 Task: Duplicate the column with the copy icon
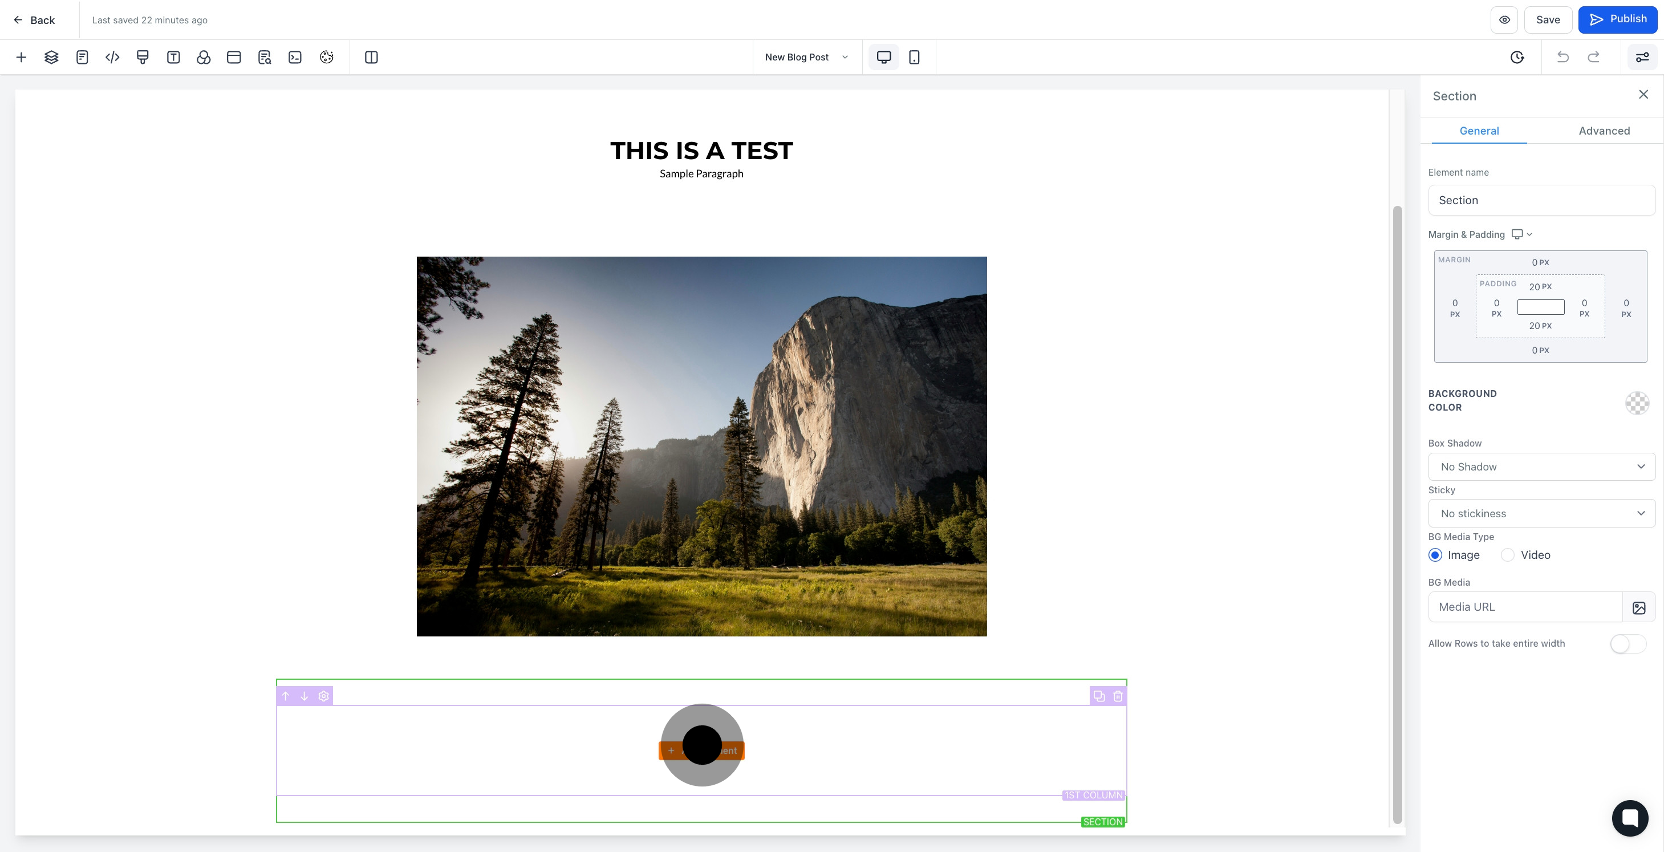[x=1099, y=696]
